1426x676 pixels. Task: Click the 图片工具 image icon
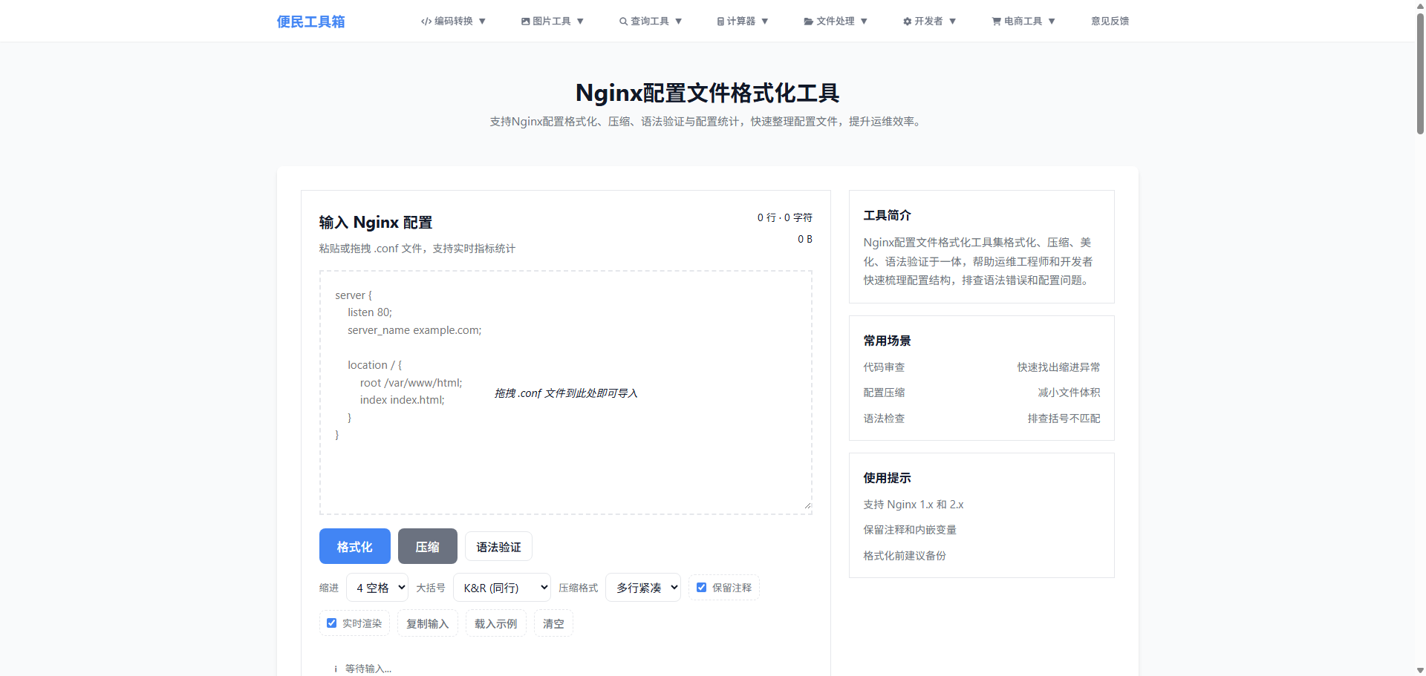tap(525, 21)
